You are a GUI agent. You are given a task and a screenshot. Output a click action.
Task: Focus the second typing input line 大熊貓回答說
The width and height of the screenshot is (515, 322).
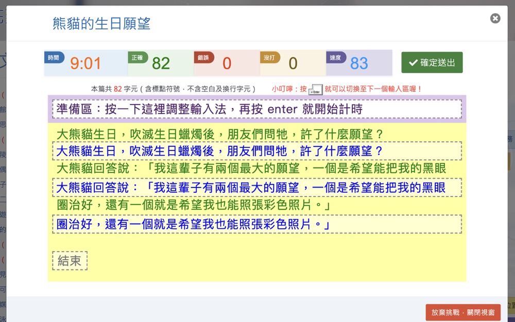point(257,188)
